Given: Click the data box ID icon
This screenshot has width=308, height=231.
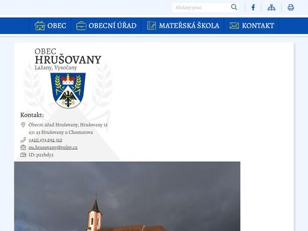Looking at the screenshot, I should (23, 155).
